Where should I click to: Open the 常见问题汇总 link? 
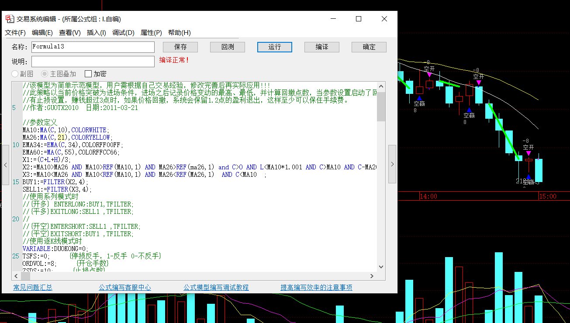coord(32,287)
